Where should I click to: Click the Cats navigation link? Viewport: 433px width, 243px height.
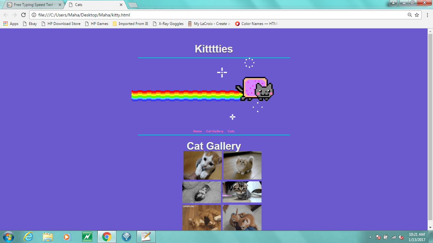click(x=231, y=131)
